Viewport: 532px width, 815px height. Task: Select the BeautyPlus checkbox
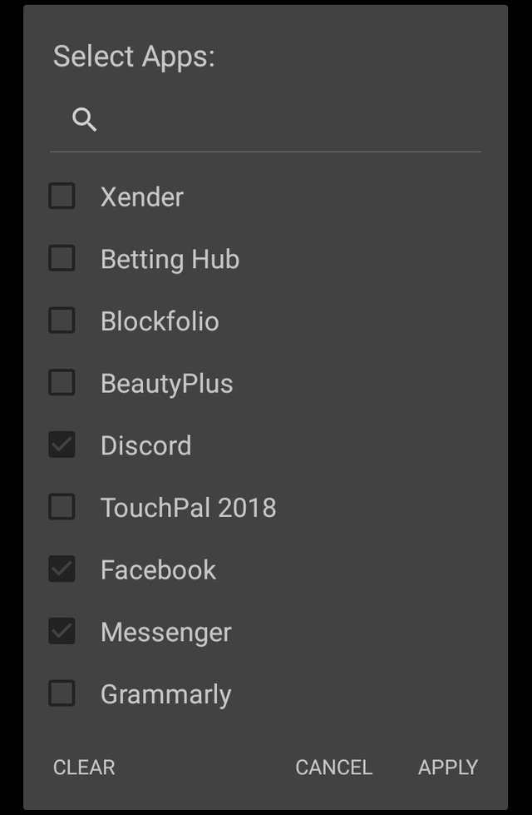(x=62, y=383)
